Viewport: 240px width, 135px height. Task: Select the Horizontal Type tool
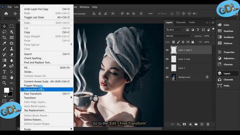4,72
